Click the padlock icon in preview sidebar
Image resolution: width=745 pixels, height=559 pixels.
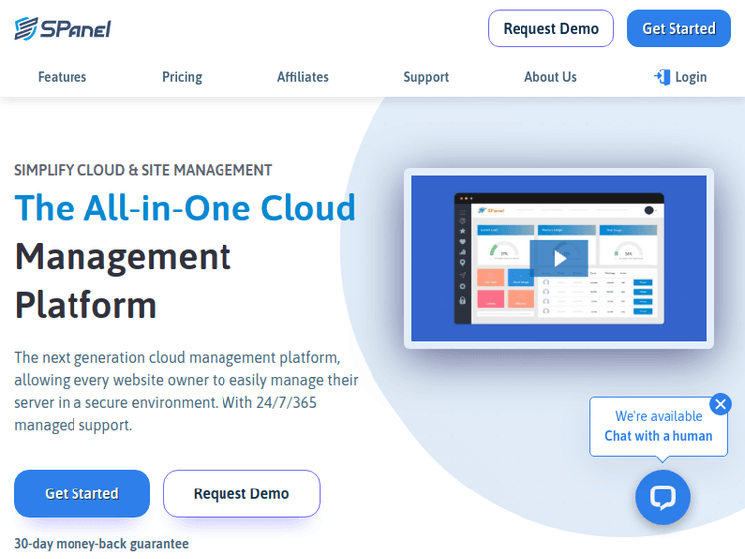(x=462, y=300)
